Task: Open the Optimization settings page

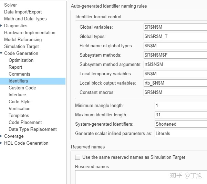Action: tap(21, 60)
